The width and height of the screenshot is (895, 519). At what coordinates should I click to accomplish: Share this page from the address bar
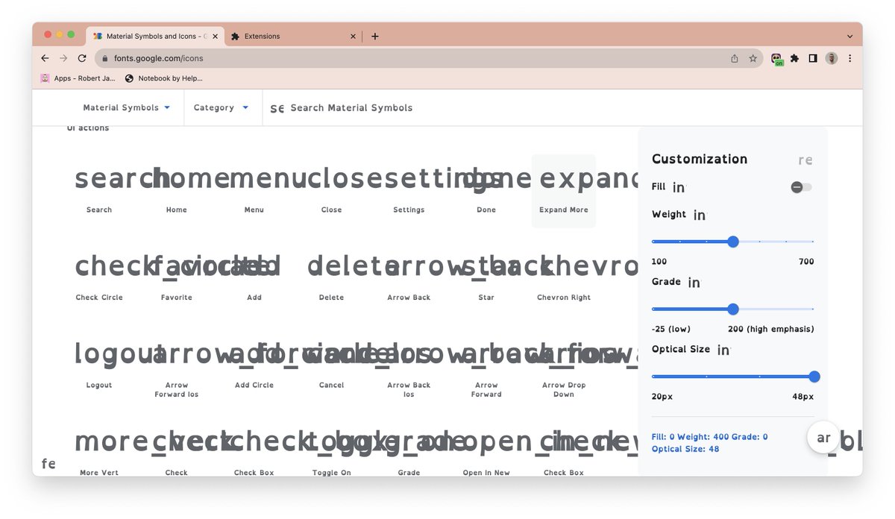tap(735, 58)
